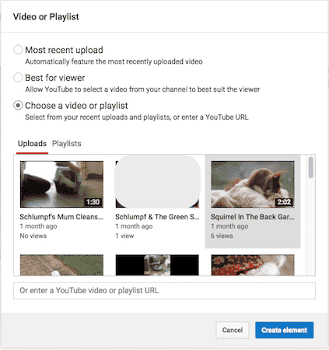Viewport: 329px width, 350px height.
Task: Click the Schlumpf's Mum Cleans... video title
Action: (x=61, y=217)
